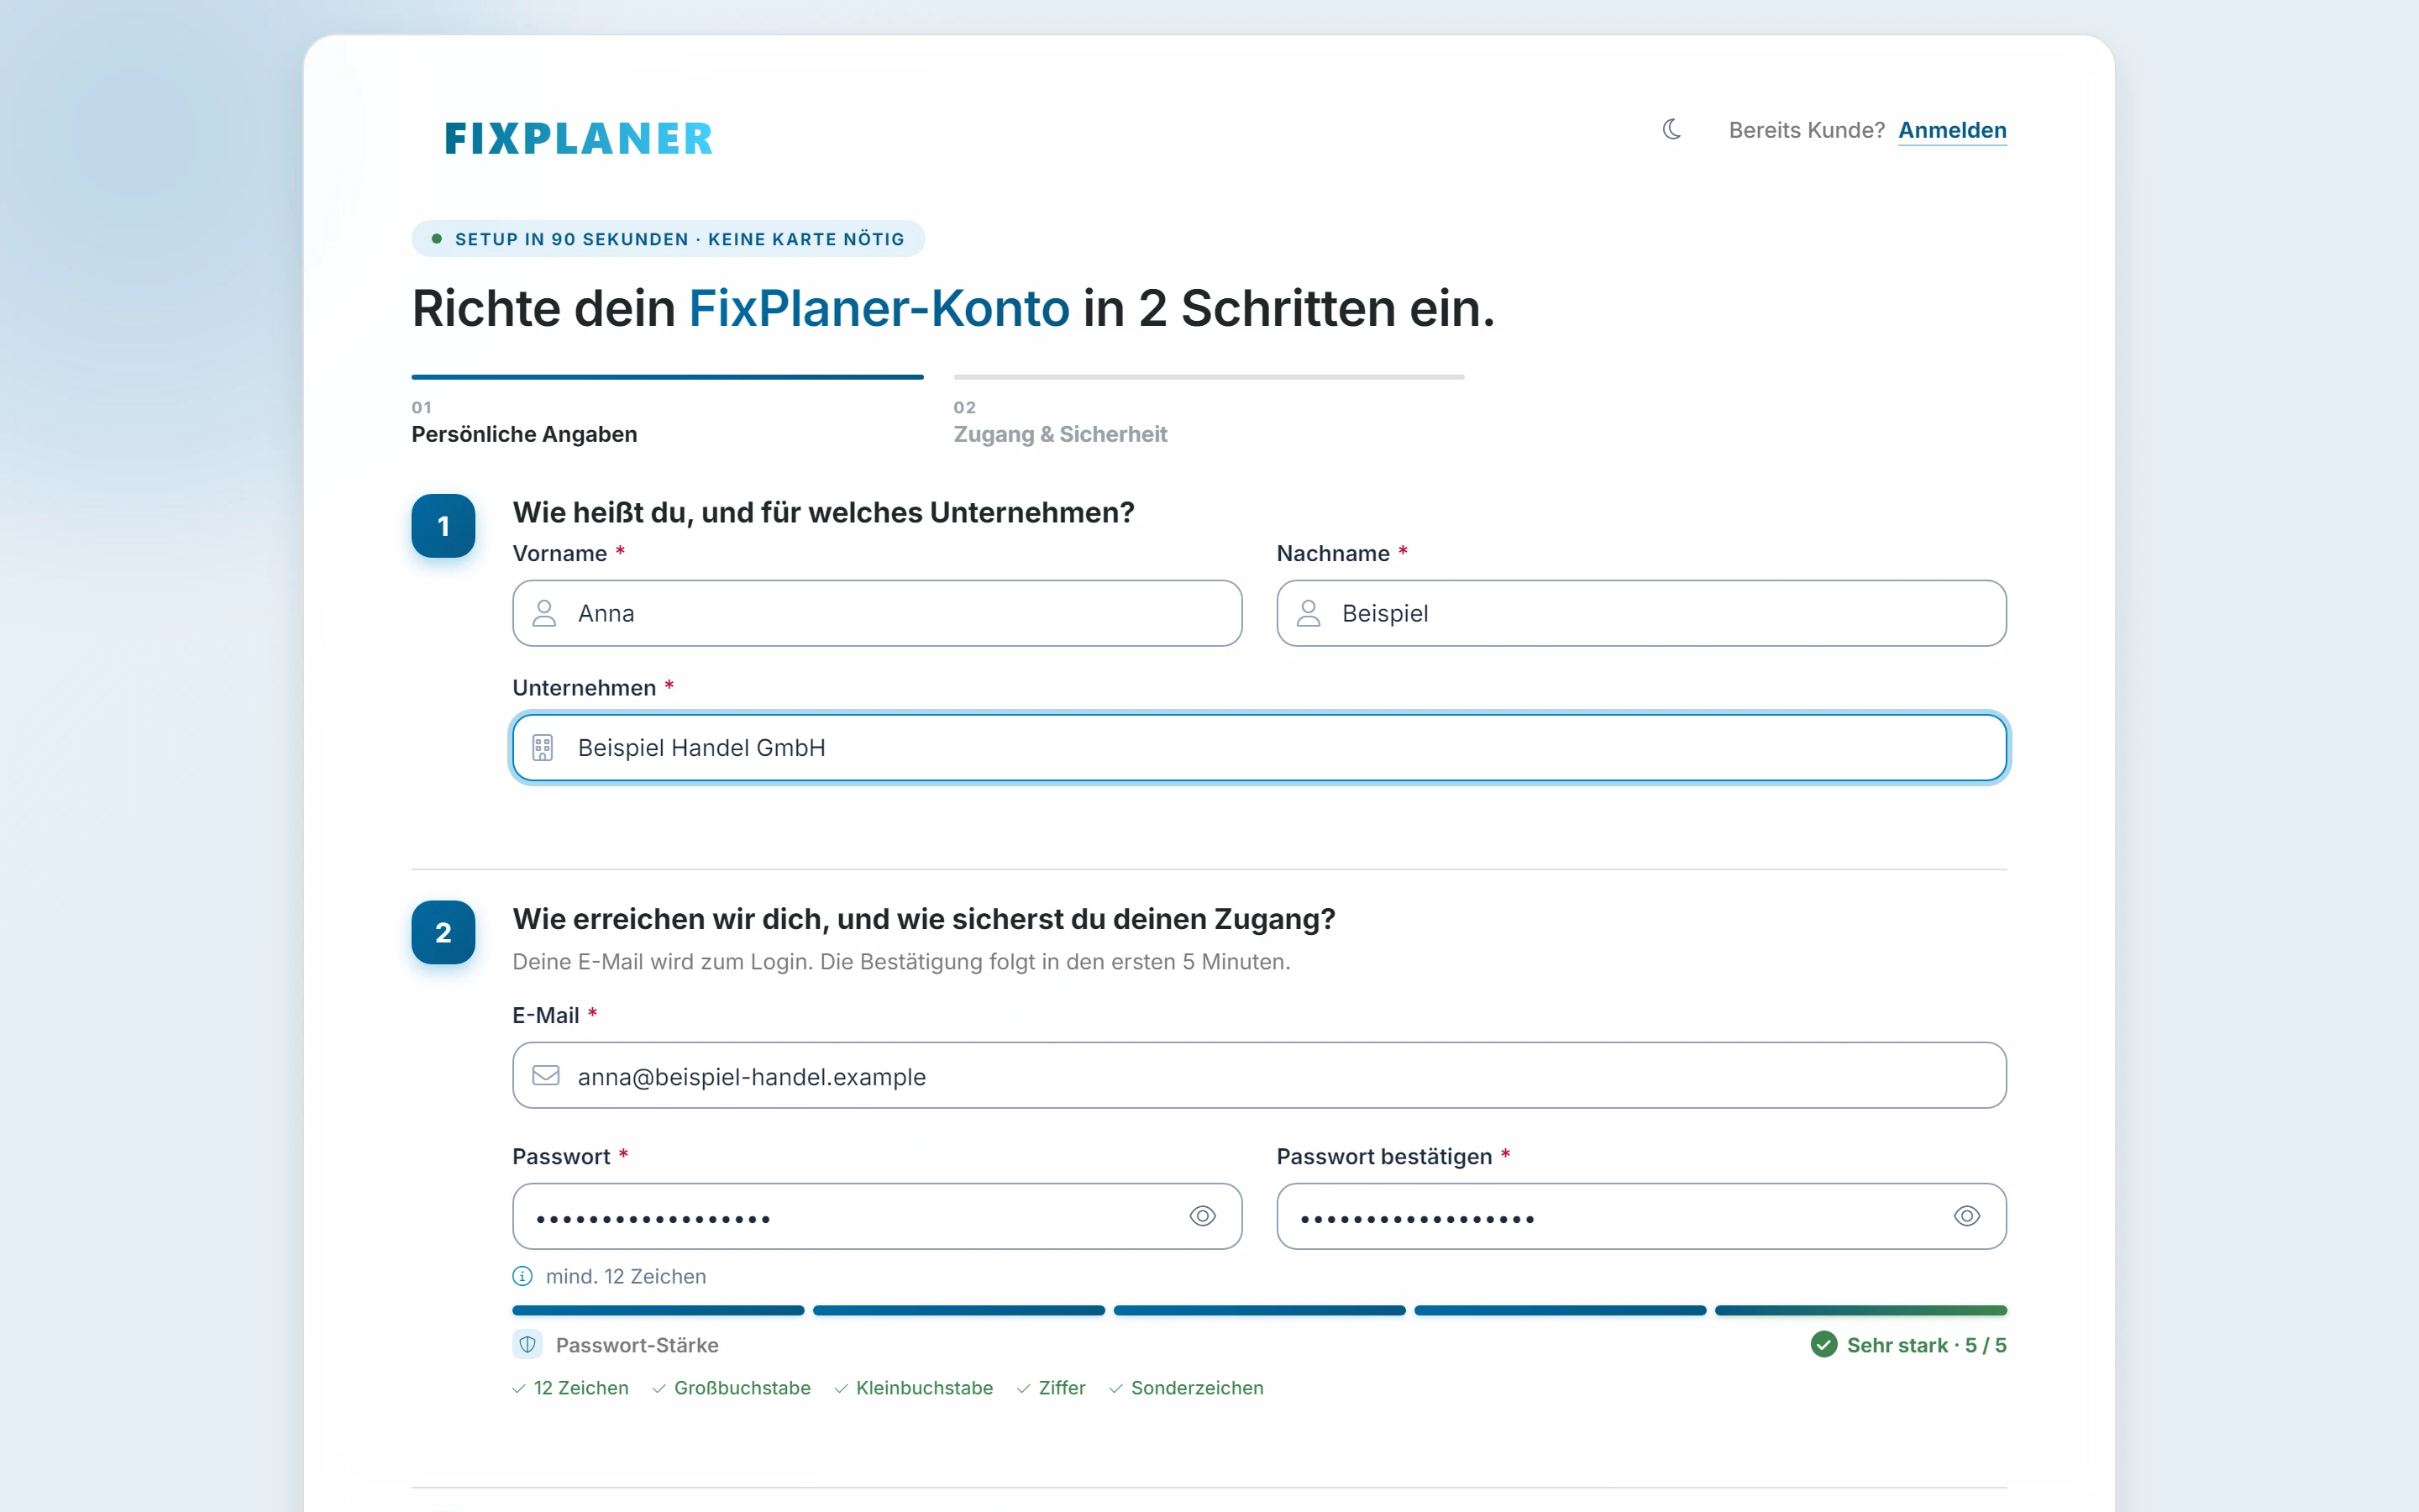Screen dimensions: 2419x1512
Task: Click the first password strength bar segment
Action: coord(658,1310)
